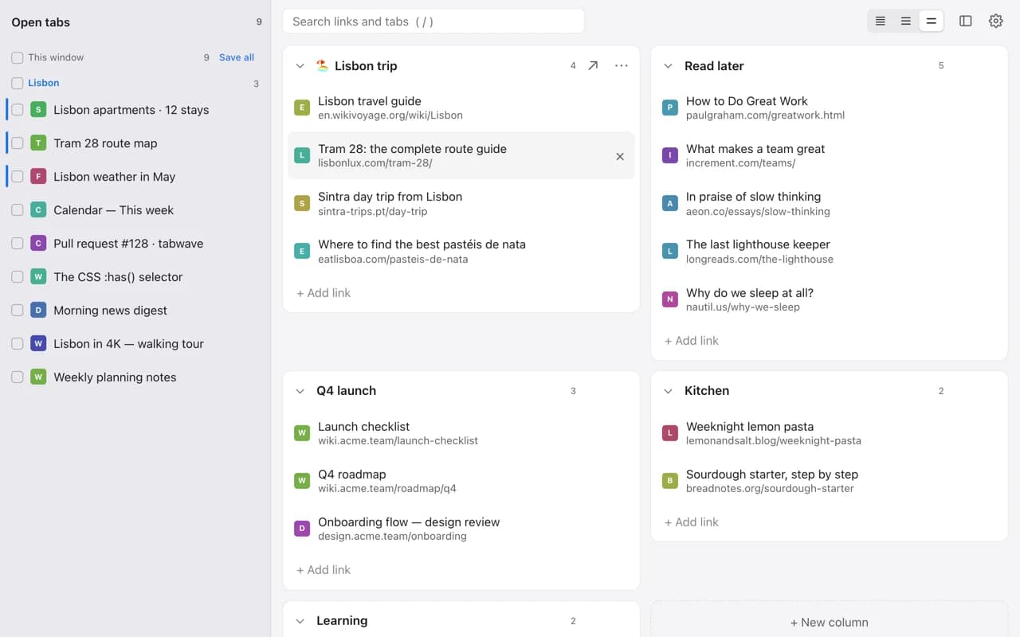Switch to the medium density view icon

pos(905,21)
